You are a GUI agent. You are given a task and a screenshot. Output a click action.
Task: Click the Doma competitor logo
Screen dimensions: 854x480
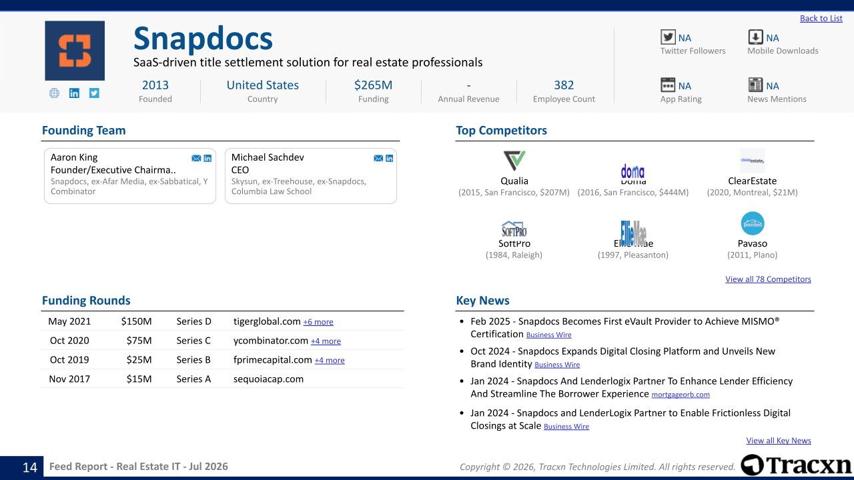pyautogui.click(x=632, y=171)
